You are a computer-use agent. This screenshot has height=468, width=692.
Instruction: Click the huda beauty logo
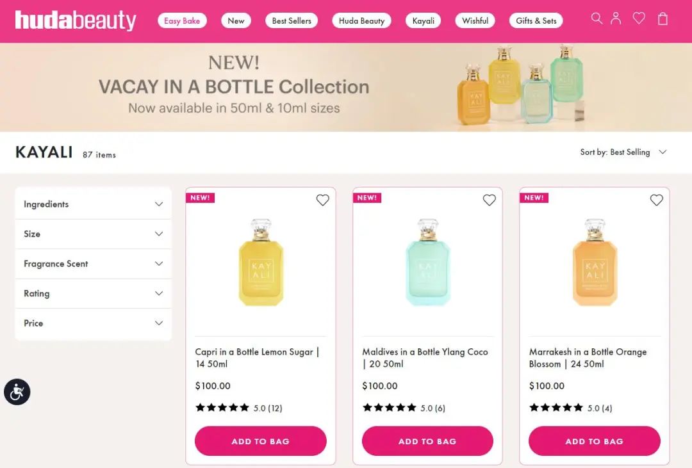point(76,20)
